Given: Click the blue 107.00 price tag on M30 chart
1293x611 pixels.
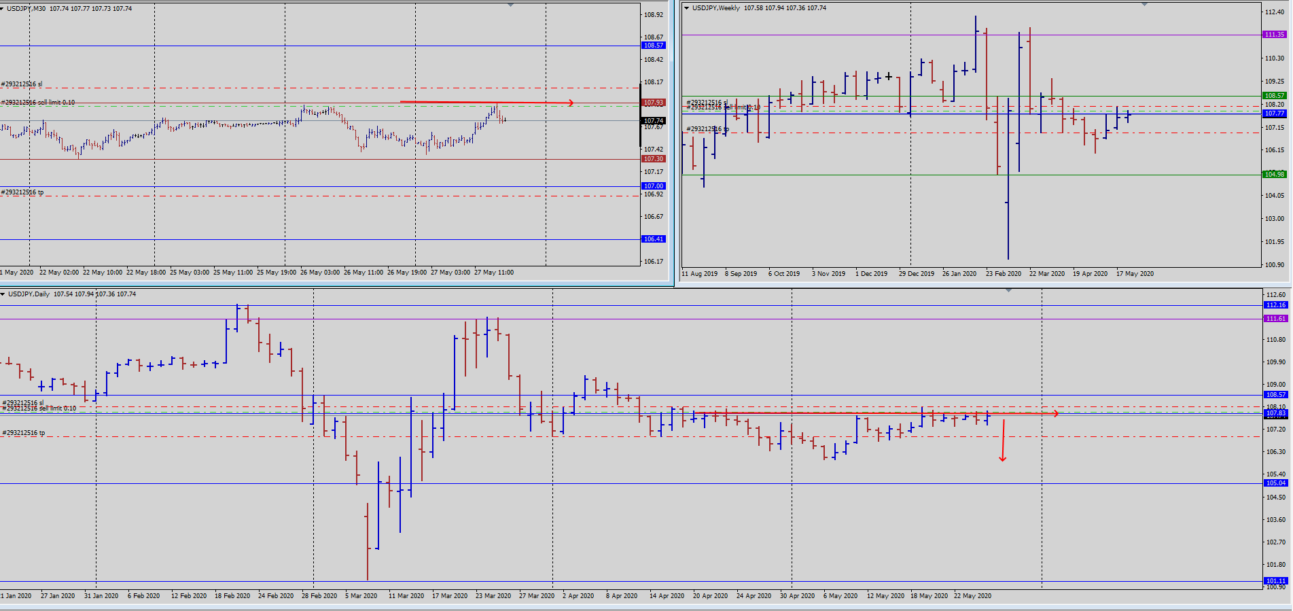Looking at the screenshot, I should click(654, 186).
